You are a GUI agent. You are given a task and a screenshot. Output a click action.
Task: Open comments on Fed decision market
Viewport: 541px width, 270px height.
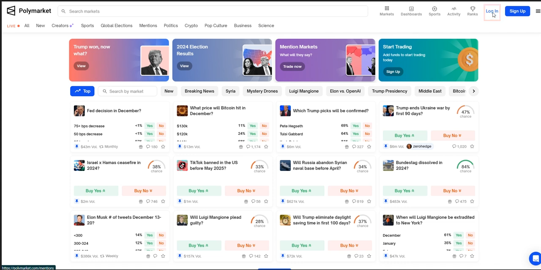[152, 147]
